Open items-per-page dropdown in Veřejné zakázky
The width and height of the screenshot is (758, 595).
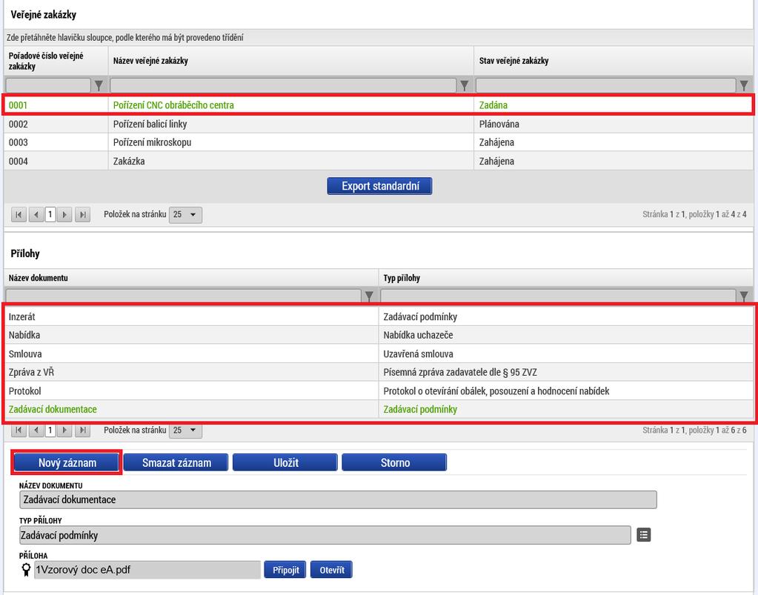[x=185, y=214]
